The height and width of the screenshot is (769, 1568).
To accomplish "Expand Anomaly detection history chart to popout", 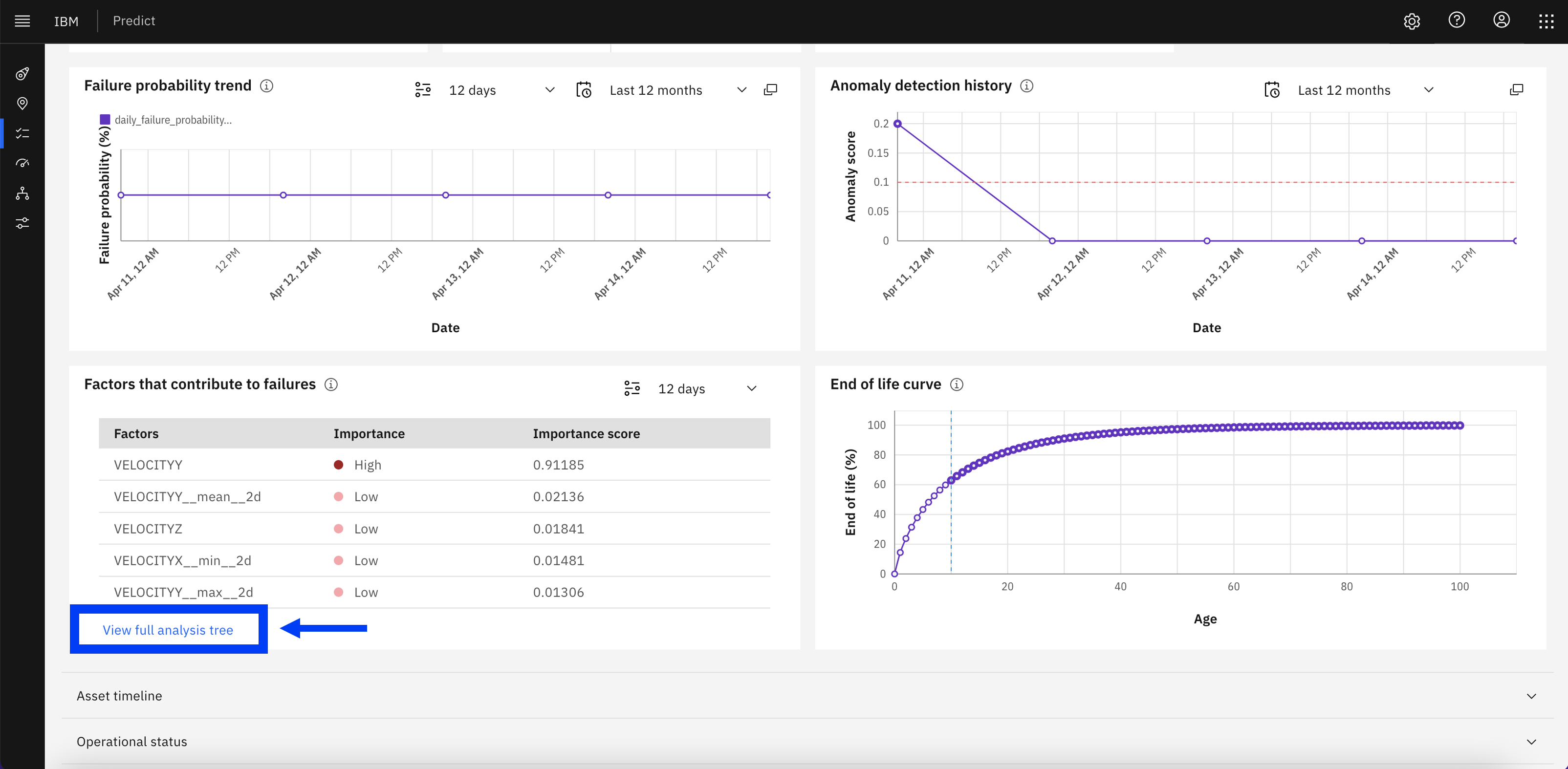I will tap(1517, 90).
